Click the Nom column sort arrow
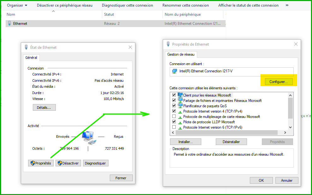Image resolution: width=312 pixels, height=195 pixels. (53, 11)
